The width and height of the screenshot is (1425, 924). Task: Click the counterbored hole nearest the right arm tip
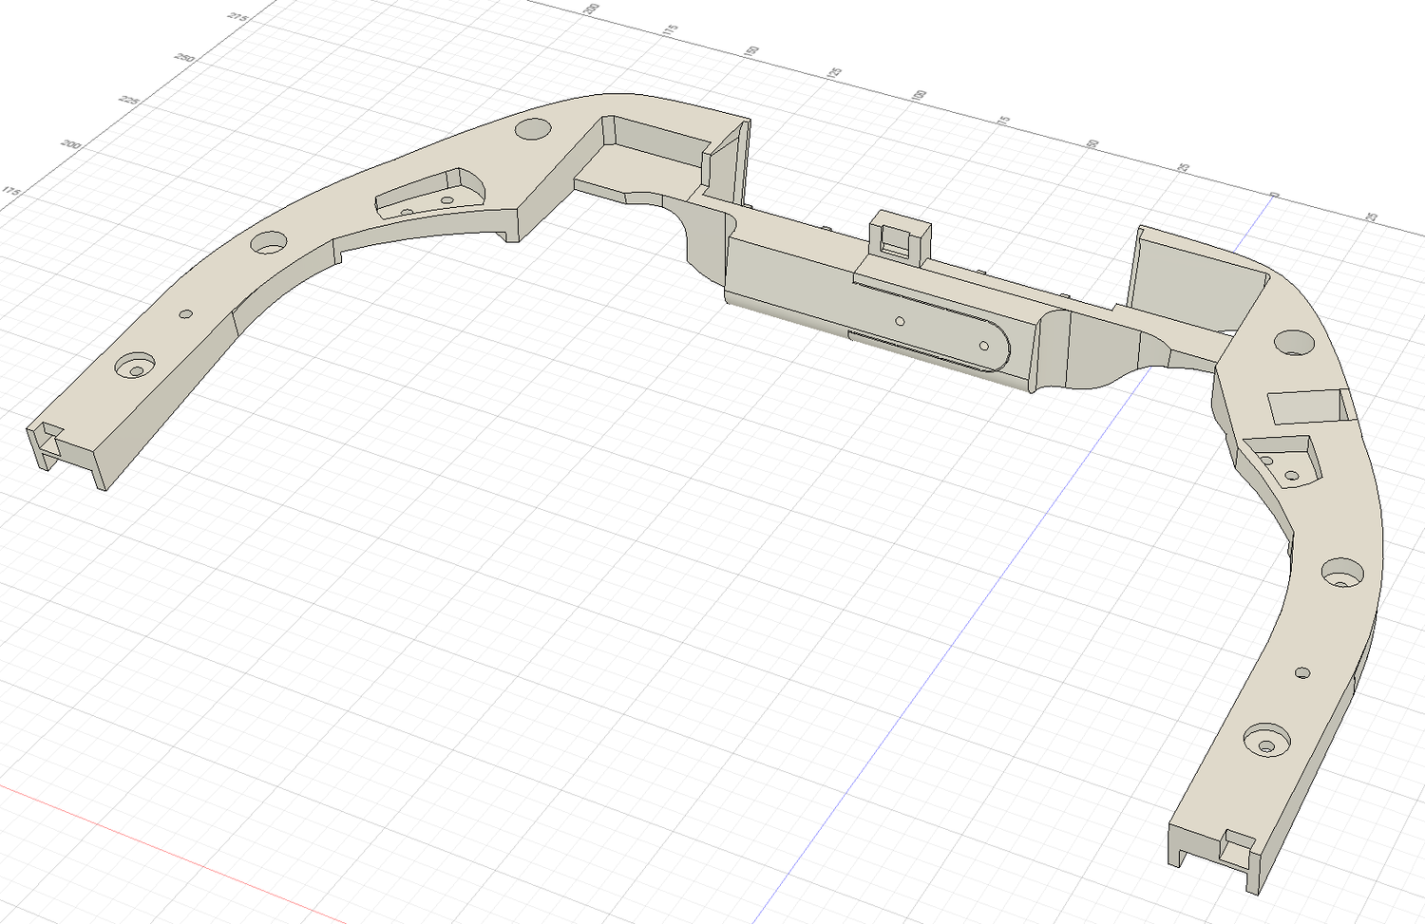pos(1267,739)
